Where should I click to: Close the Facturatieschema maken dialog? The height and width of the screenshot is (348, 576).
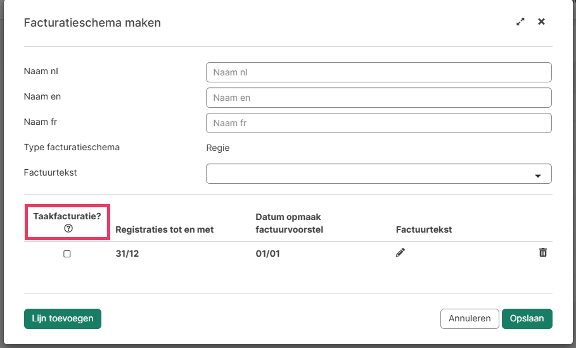[x=541, y=22]
